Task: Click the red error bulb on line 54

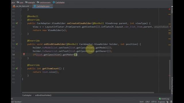Action: click(x=24, y=54)
